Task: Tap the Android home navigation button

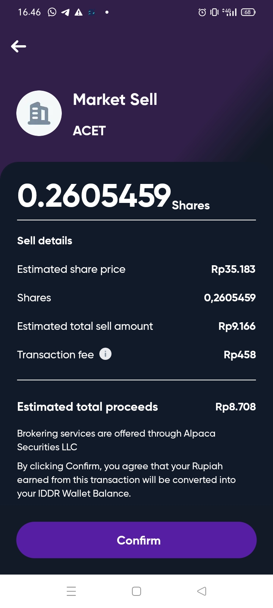Action: pos(136,591)
